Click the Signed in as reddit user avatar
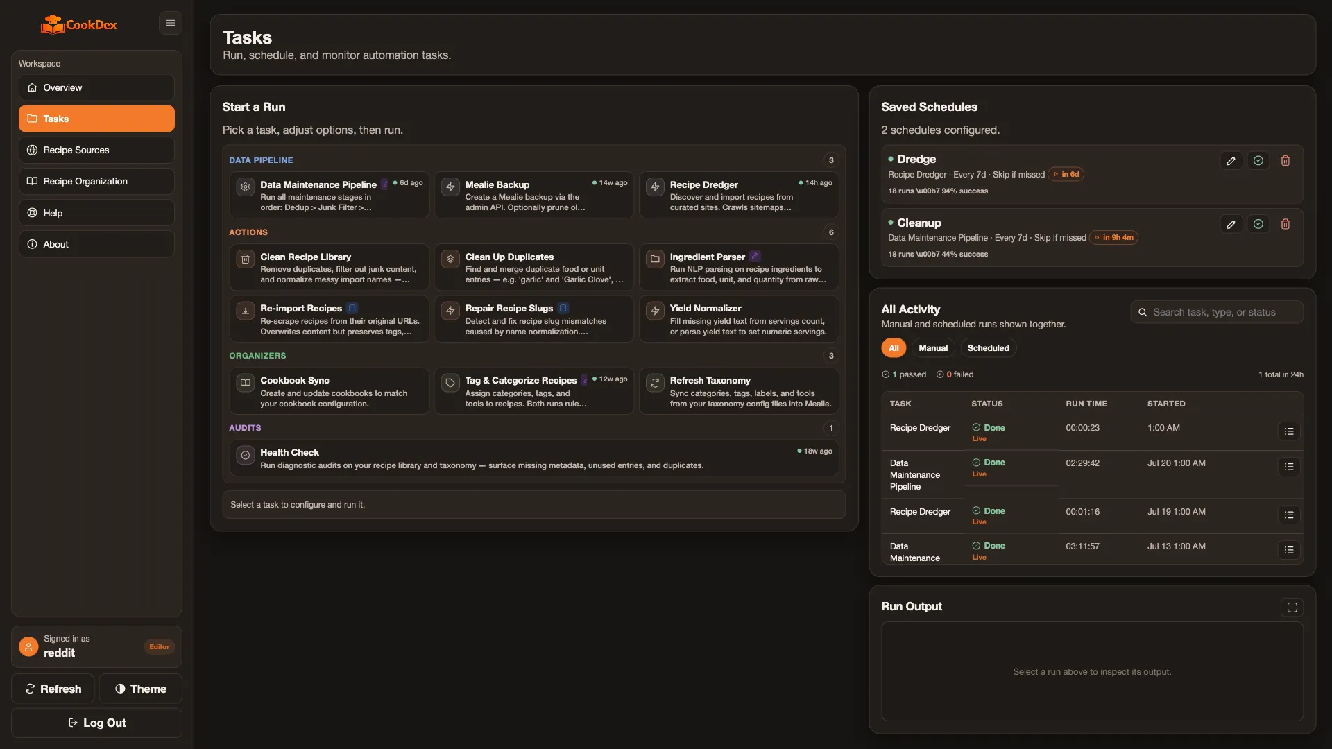The height and width of the screenshot is (749, 1332). [x=28, y=646]
